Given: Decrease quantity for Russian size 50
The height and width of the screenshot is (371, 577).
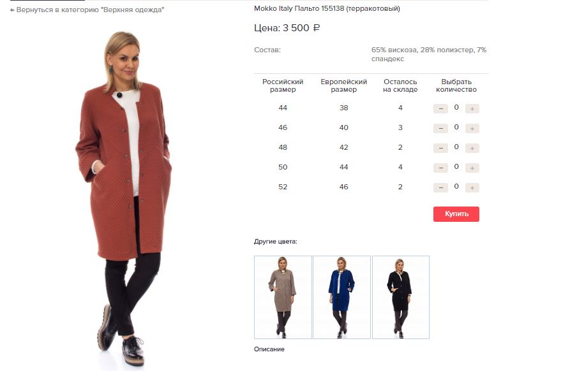Looking at the screenshot, I should [x=440, y=168].
